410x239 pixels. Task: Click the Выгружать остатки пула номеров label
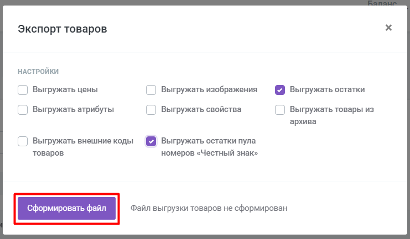pos(210,147)
